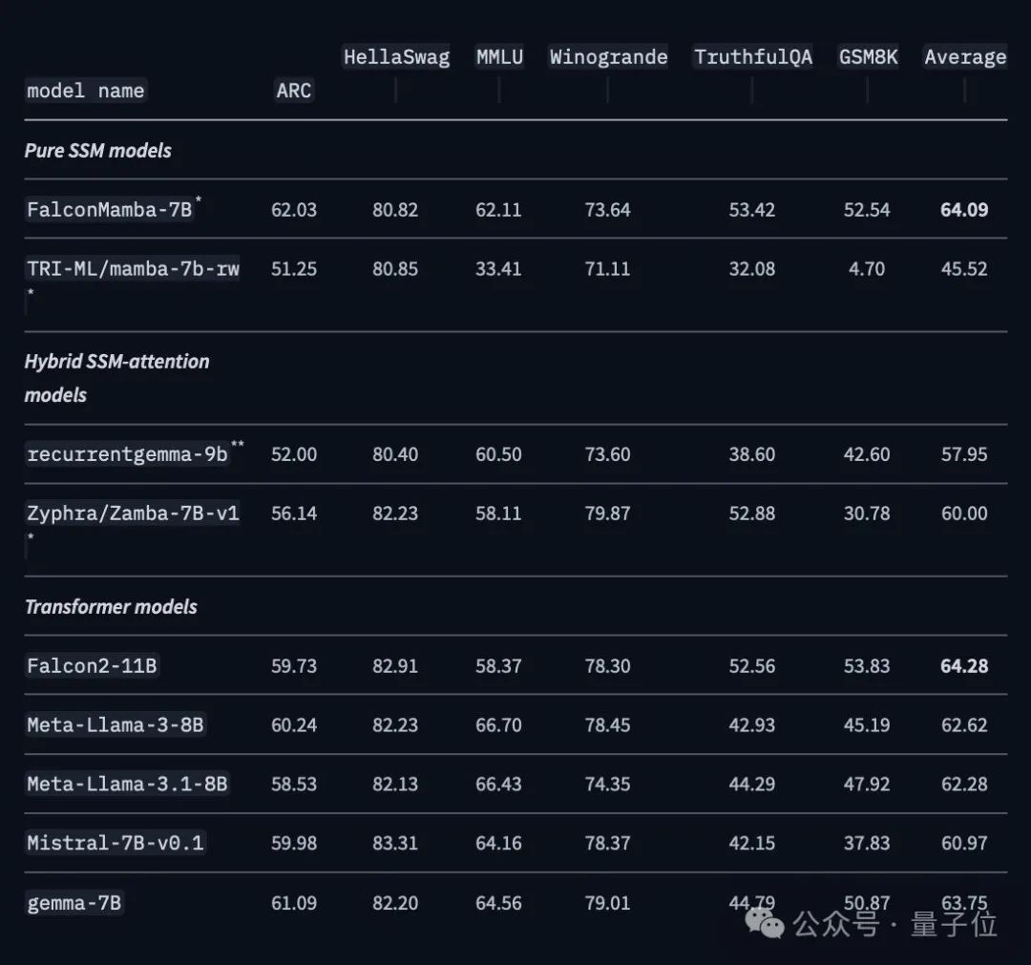Click Falcon2-11B's bold average 64.28
The height and width of the screenshot is (965, 1031).
[964, 666]
